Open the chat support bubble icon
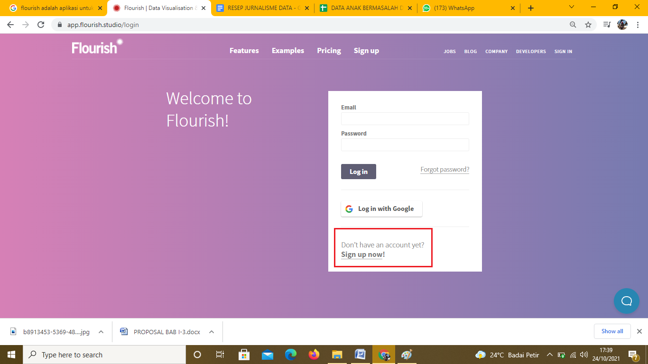The image size is (648, 364). pos(626,301)
